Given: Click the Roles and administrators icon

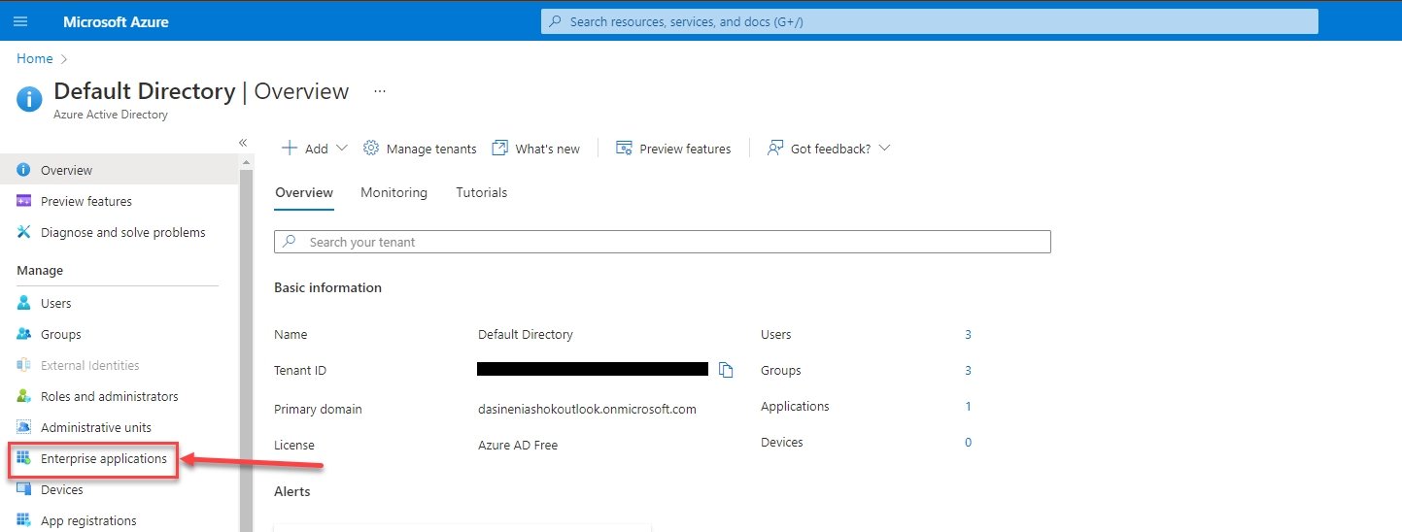Looking at the screenshot, I should (24, 396).
